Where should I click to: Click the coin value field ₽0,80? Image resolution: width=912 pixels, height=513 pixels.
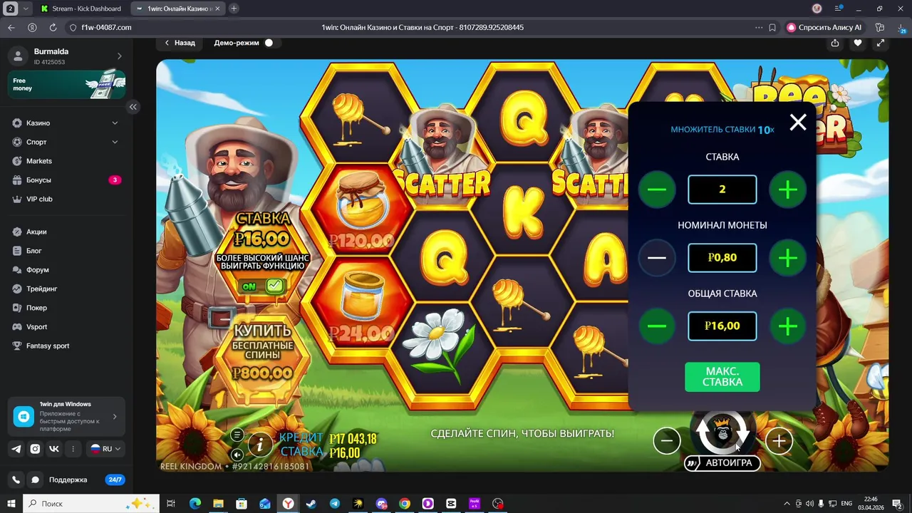(x=722, y=258)
